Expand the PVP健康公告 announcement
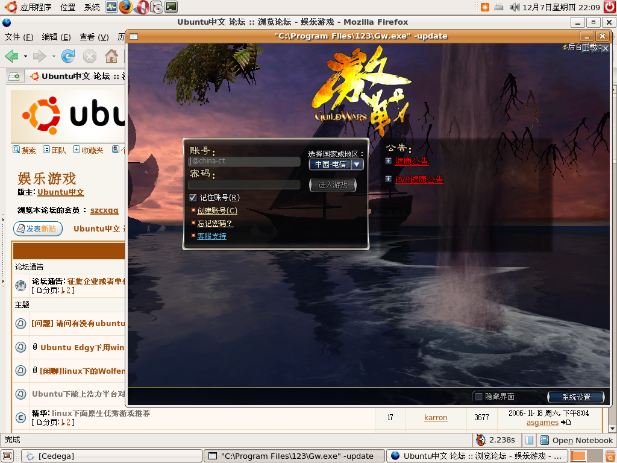The height and width of the screenshot is (463, 617). point(389,179)
